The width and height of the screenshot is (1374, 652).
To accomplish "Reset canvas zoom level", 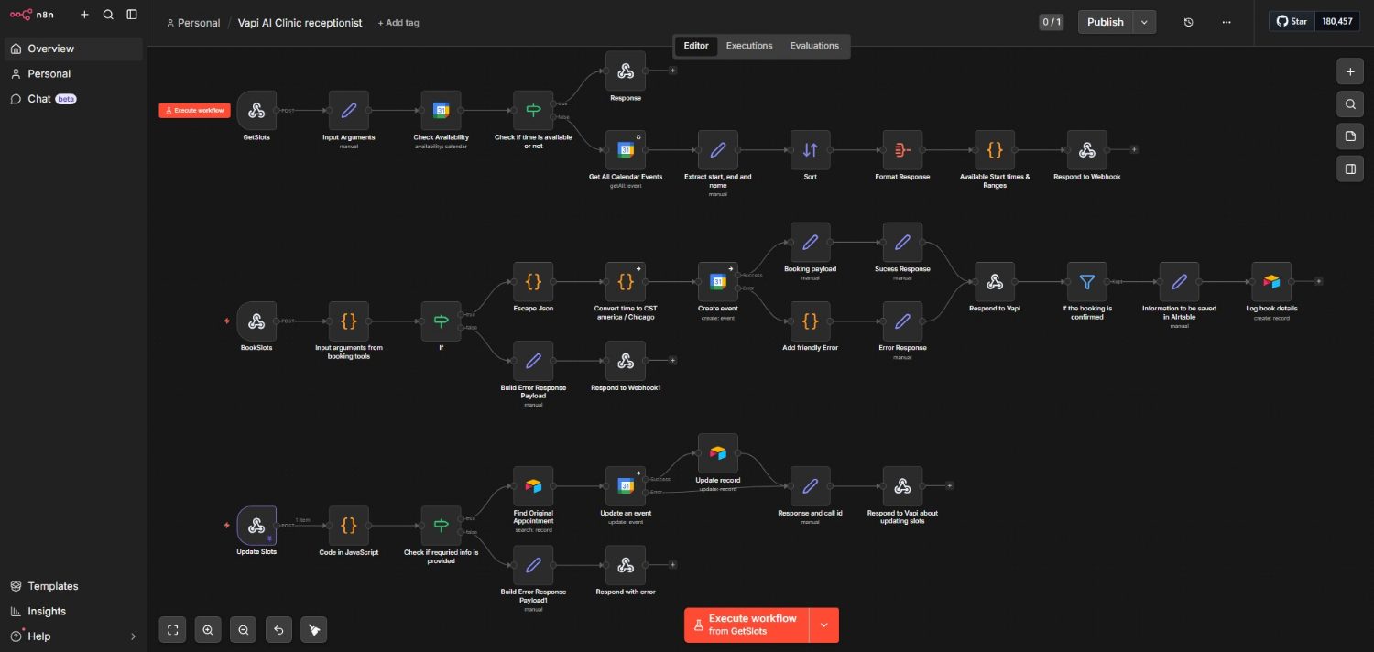I will 279,629.
